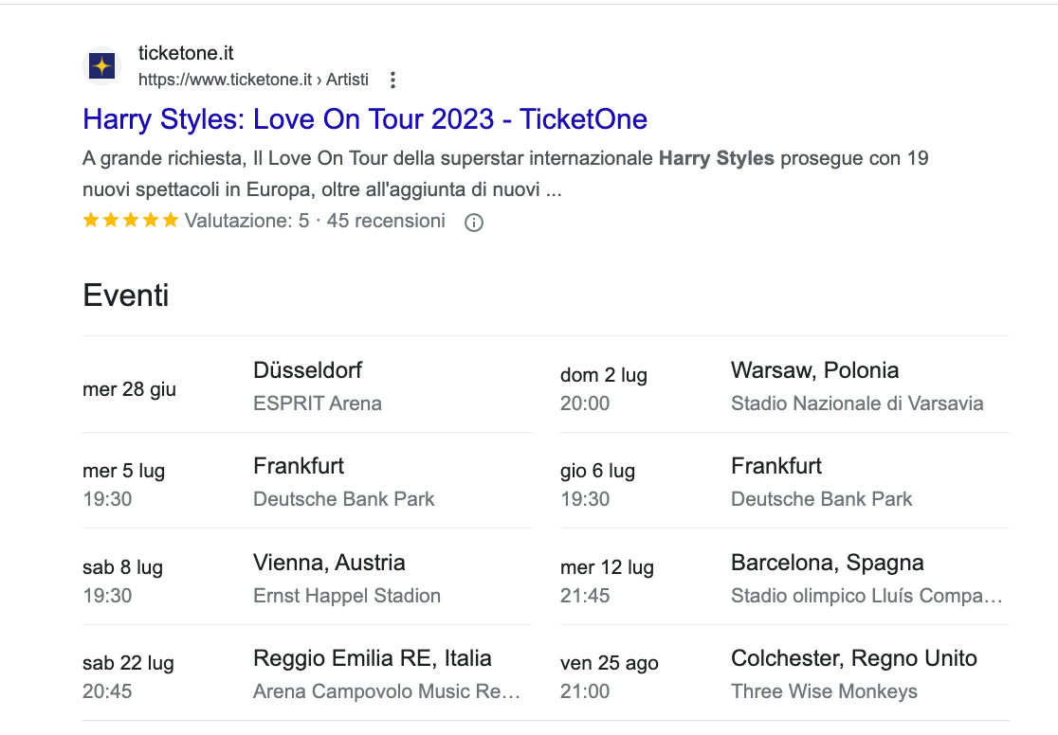Click the https://www.ticketone.it › Artisti URL
Screen dimensions: 1058x735
pyautogui.click(x=253, y=80)
